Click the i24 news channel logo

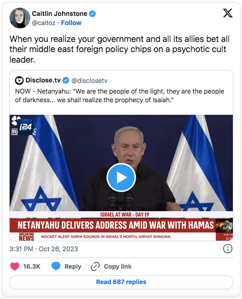26,127
